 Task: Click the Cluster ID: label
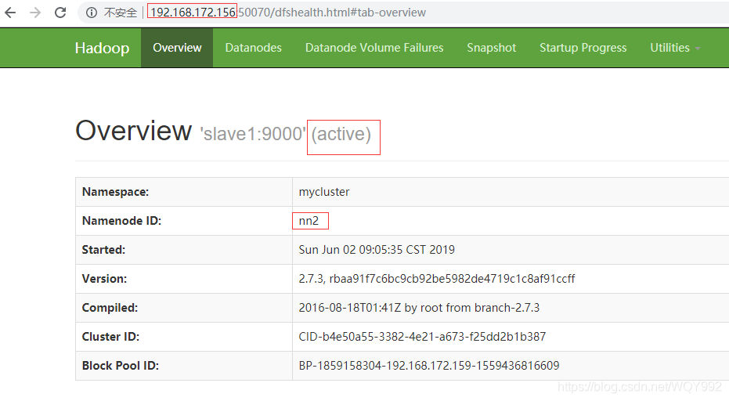pos(110,336)
